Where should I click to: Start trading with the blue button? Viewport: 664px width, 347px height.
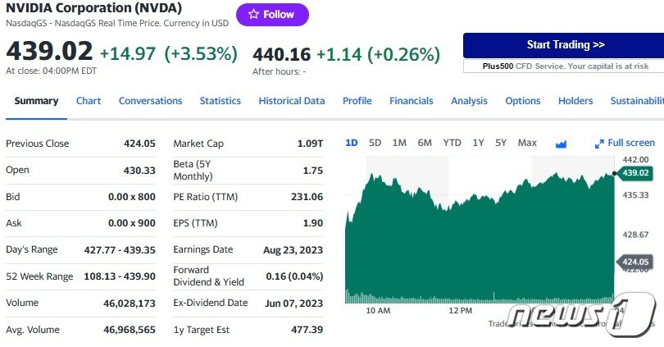point(566,45)
